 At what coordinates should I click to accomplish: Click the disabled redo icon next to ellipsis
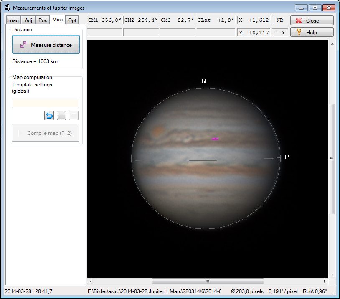[74, 116]
